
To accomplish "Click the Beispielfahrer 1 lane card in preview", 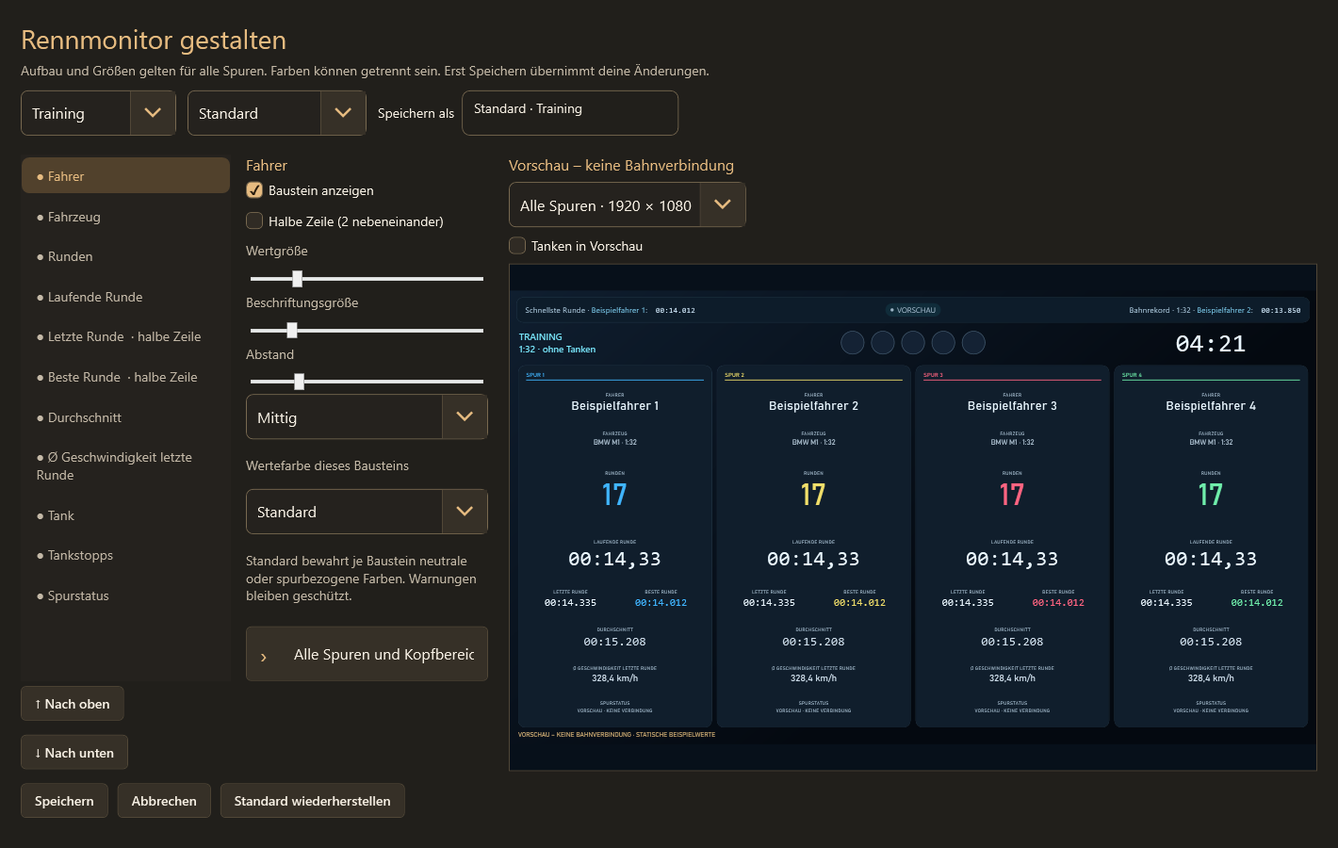I will tap(615, 546).
